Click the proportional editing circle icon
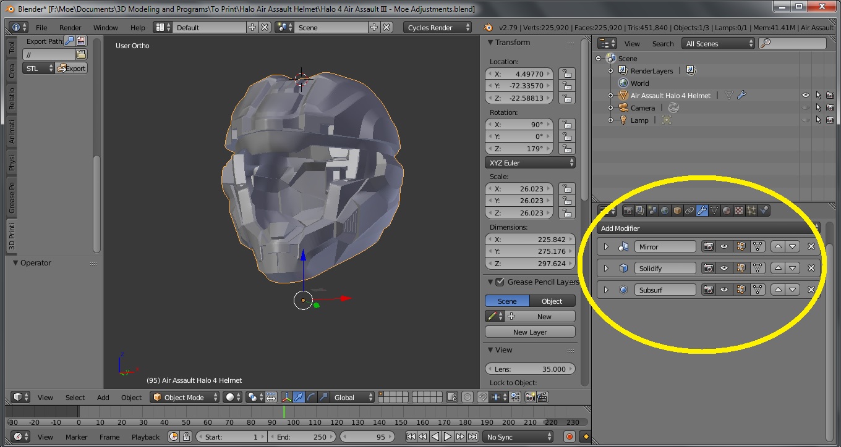The width and height of the screenshot is (841, 447). click(x=467, y=397)
